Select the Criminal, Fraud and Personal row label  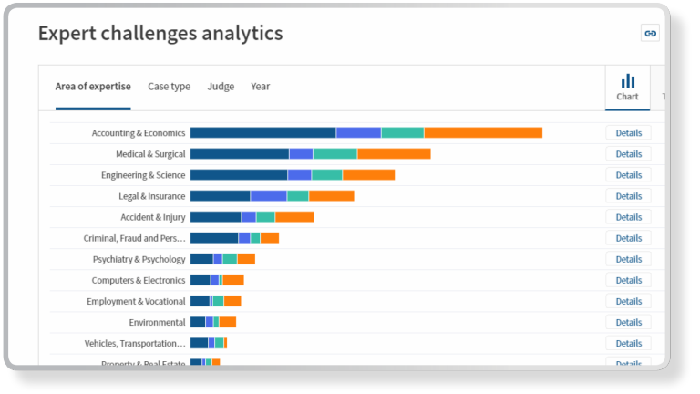click(134, 238)
